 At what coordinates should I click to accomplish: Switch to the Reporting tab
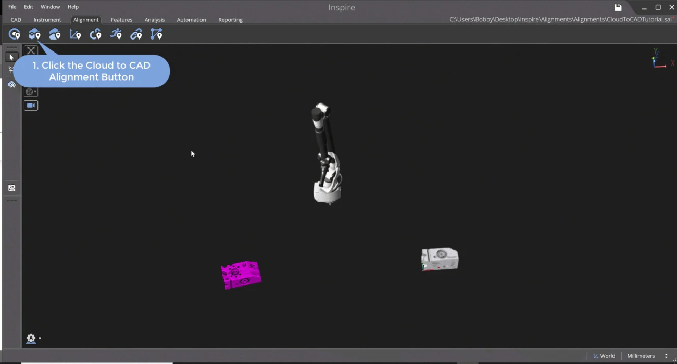pos(231,20)
